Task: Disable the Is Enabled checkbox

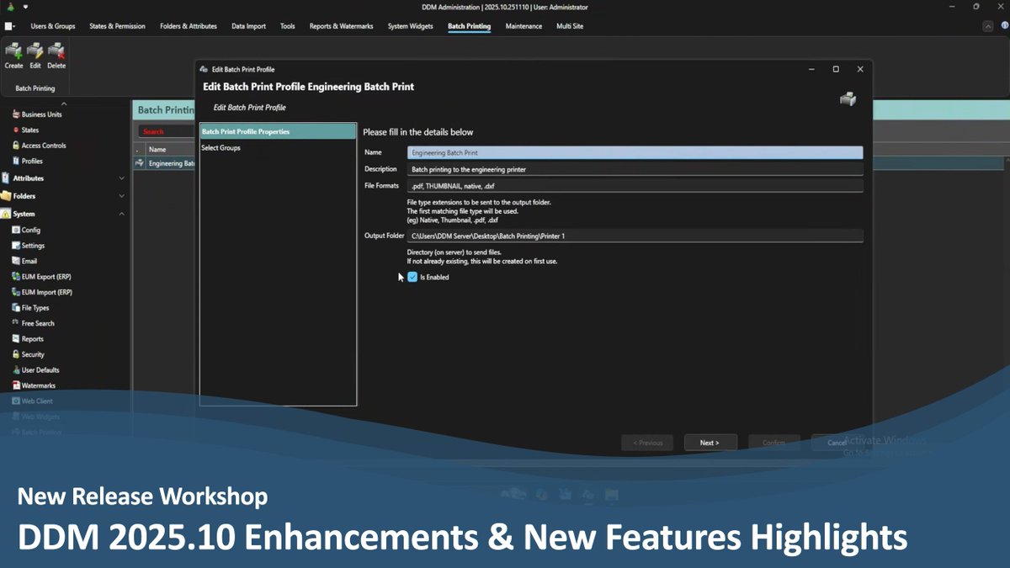Action: click(x=412, y=277)
